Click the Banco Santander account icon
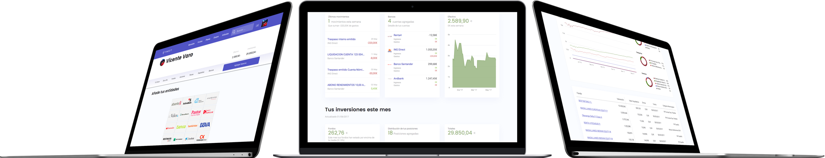 tap(390, 65)
